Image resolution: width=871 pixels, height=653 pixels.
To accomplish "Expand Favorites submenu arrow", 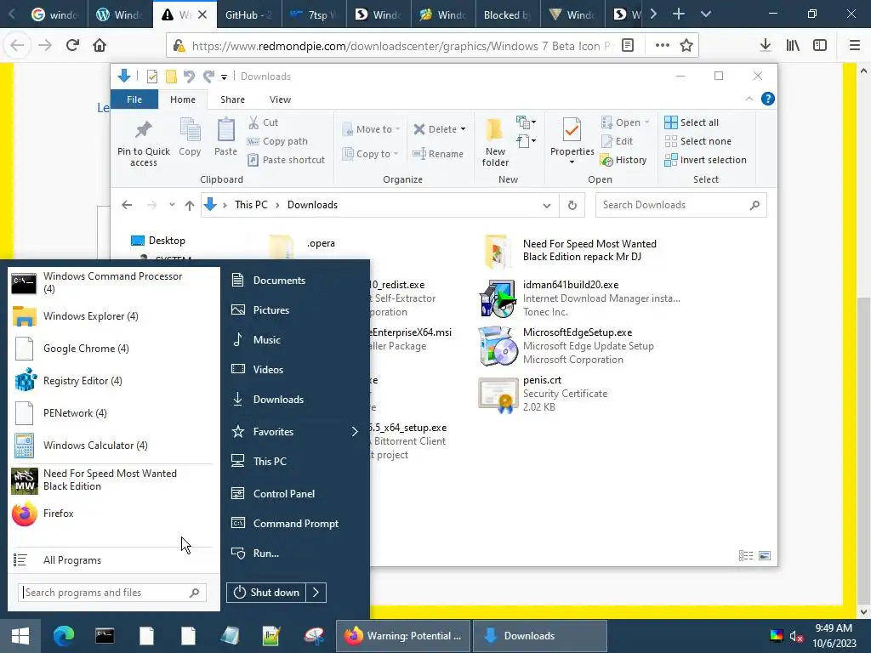I will 355,431.
